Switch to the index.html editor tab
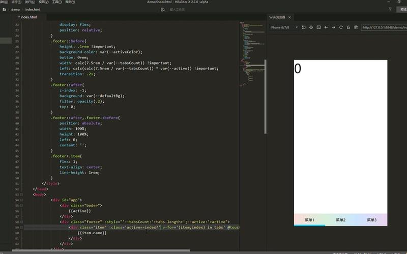This screenshot has height=254, width=407. [28, 17]
